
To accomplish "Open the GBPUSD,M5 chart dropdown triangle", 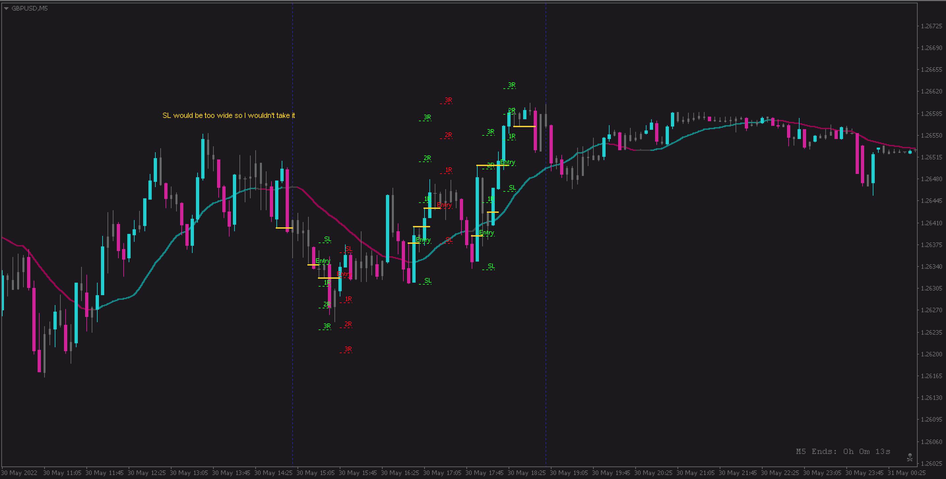I will 6,9.
